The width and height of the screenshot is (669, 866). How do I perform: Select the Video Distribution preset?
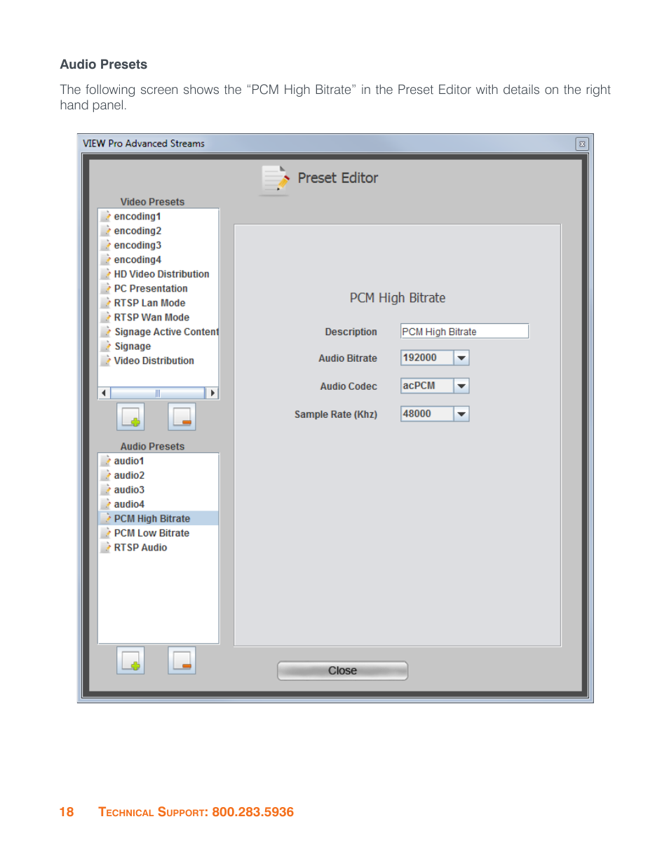tap(154, 360)
